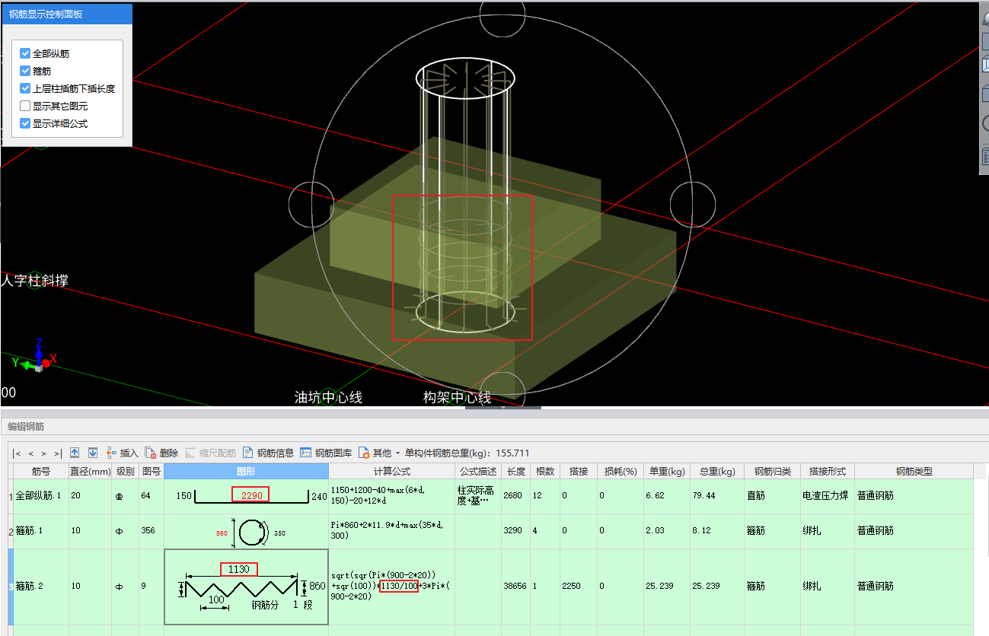Click 图形 column header
This screenshot has height=636, width=989.
coord(247,472)
